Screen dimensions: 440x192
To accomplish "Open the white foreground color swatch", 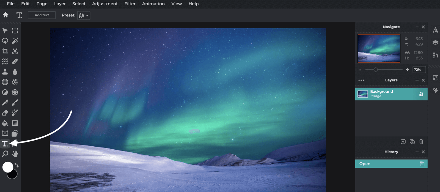I will tap(8, 167).
